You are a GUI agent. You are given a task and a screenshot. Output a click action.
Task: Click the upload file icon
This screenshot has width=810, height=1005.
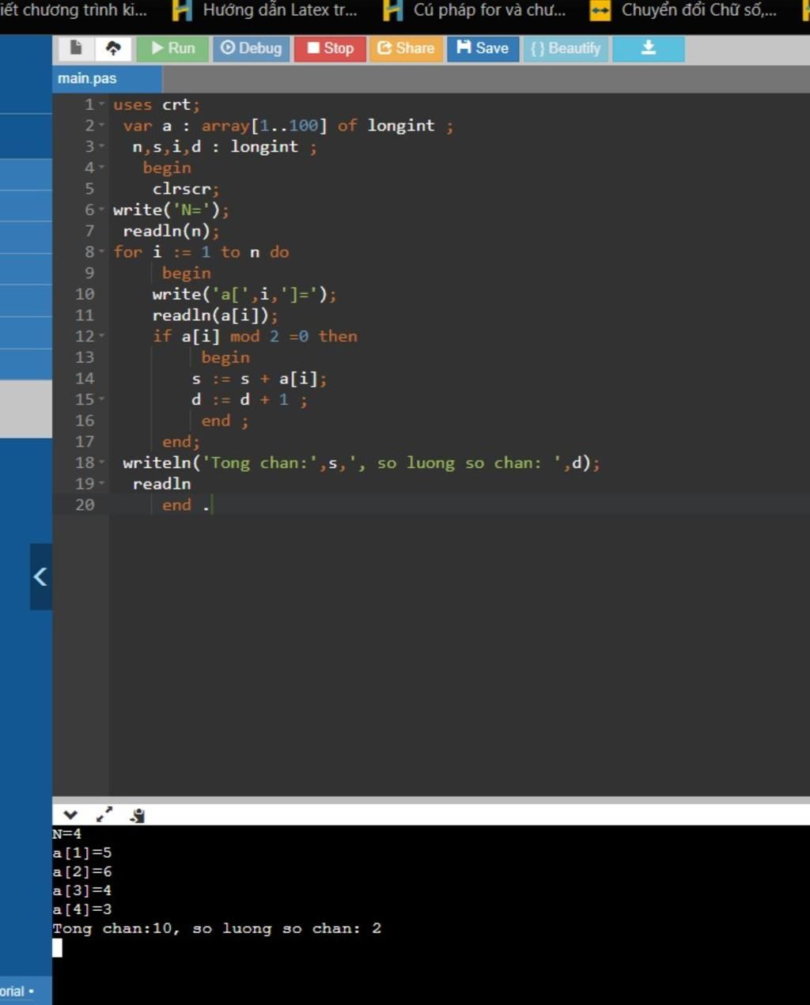(113, 48)
